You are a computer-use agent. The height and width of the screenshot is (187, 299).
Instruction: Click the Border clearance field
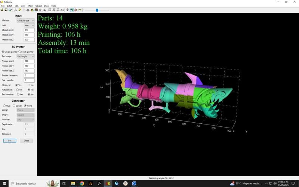pyautogui.click(x=29, y=76)
